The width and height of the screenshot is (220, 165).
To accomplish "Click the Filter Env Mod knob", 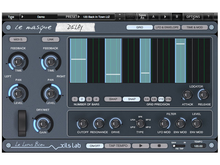I will [180, 124].
